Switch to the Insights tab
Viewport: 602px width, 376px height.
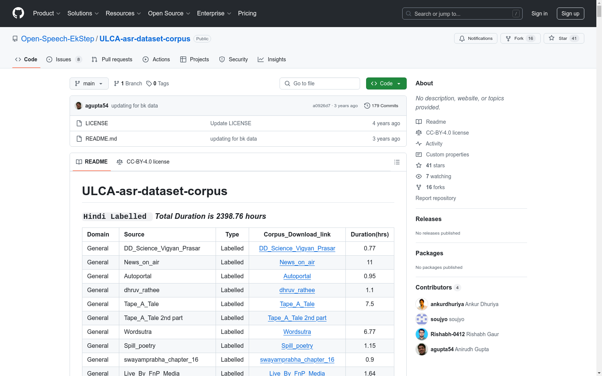pos(272,59)
